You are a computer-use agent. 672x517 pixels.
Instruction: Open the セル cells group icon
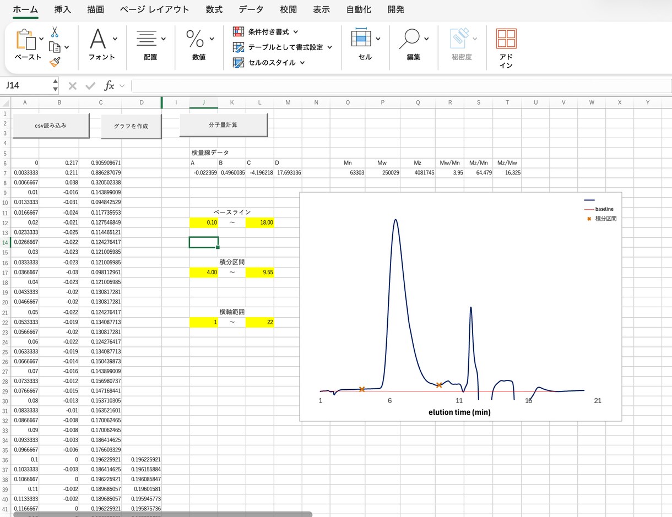[361, 38]
